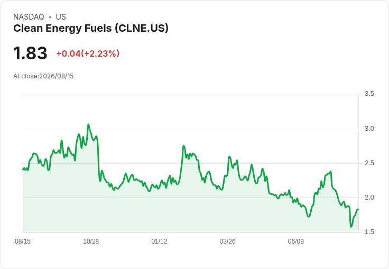Click the 03/26 date axis label
This screenshot has width=389, height=269.
click(x=227, y=241)
